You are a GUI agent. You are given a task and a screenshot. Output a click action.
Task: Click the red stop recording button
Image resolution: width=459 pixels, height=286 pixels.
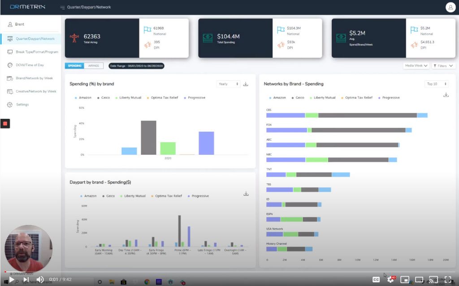point(5,123)
